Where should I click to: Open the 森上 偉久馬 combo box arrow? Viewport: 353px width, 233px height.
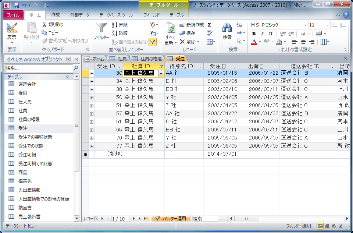point(161,74)
